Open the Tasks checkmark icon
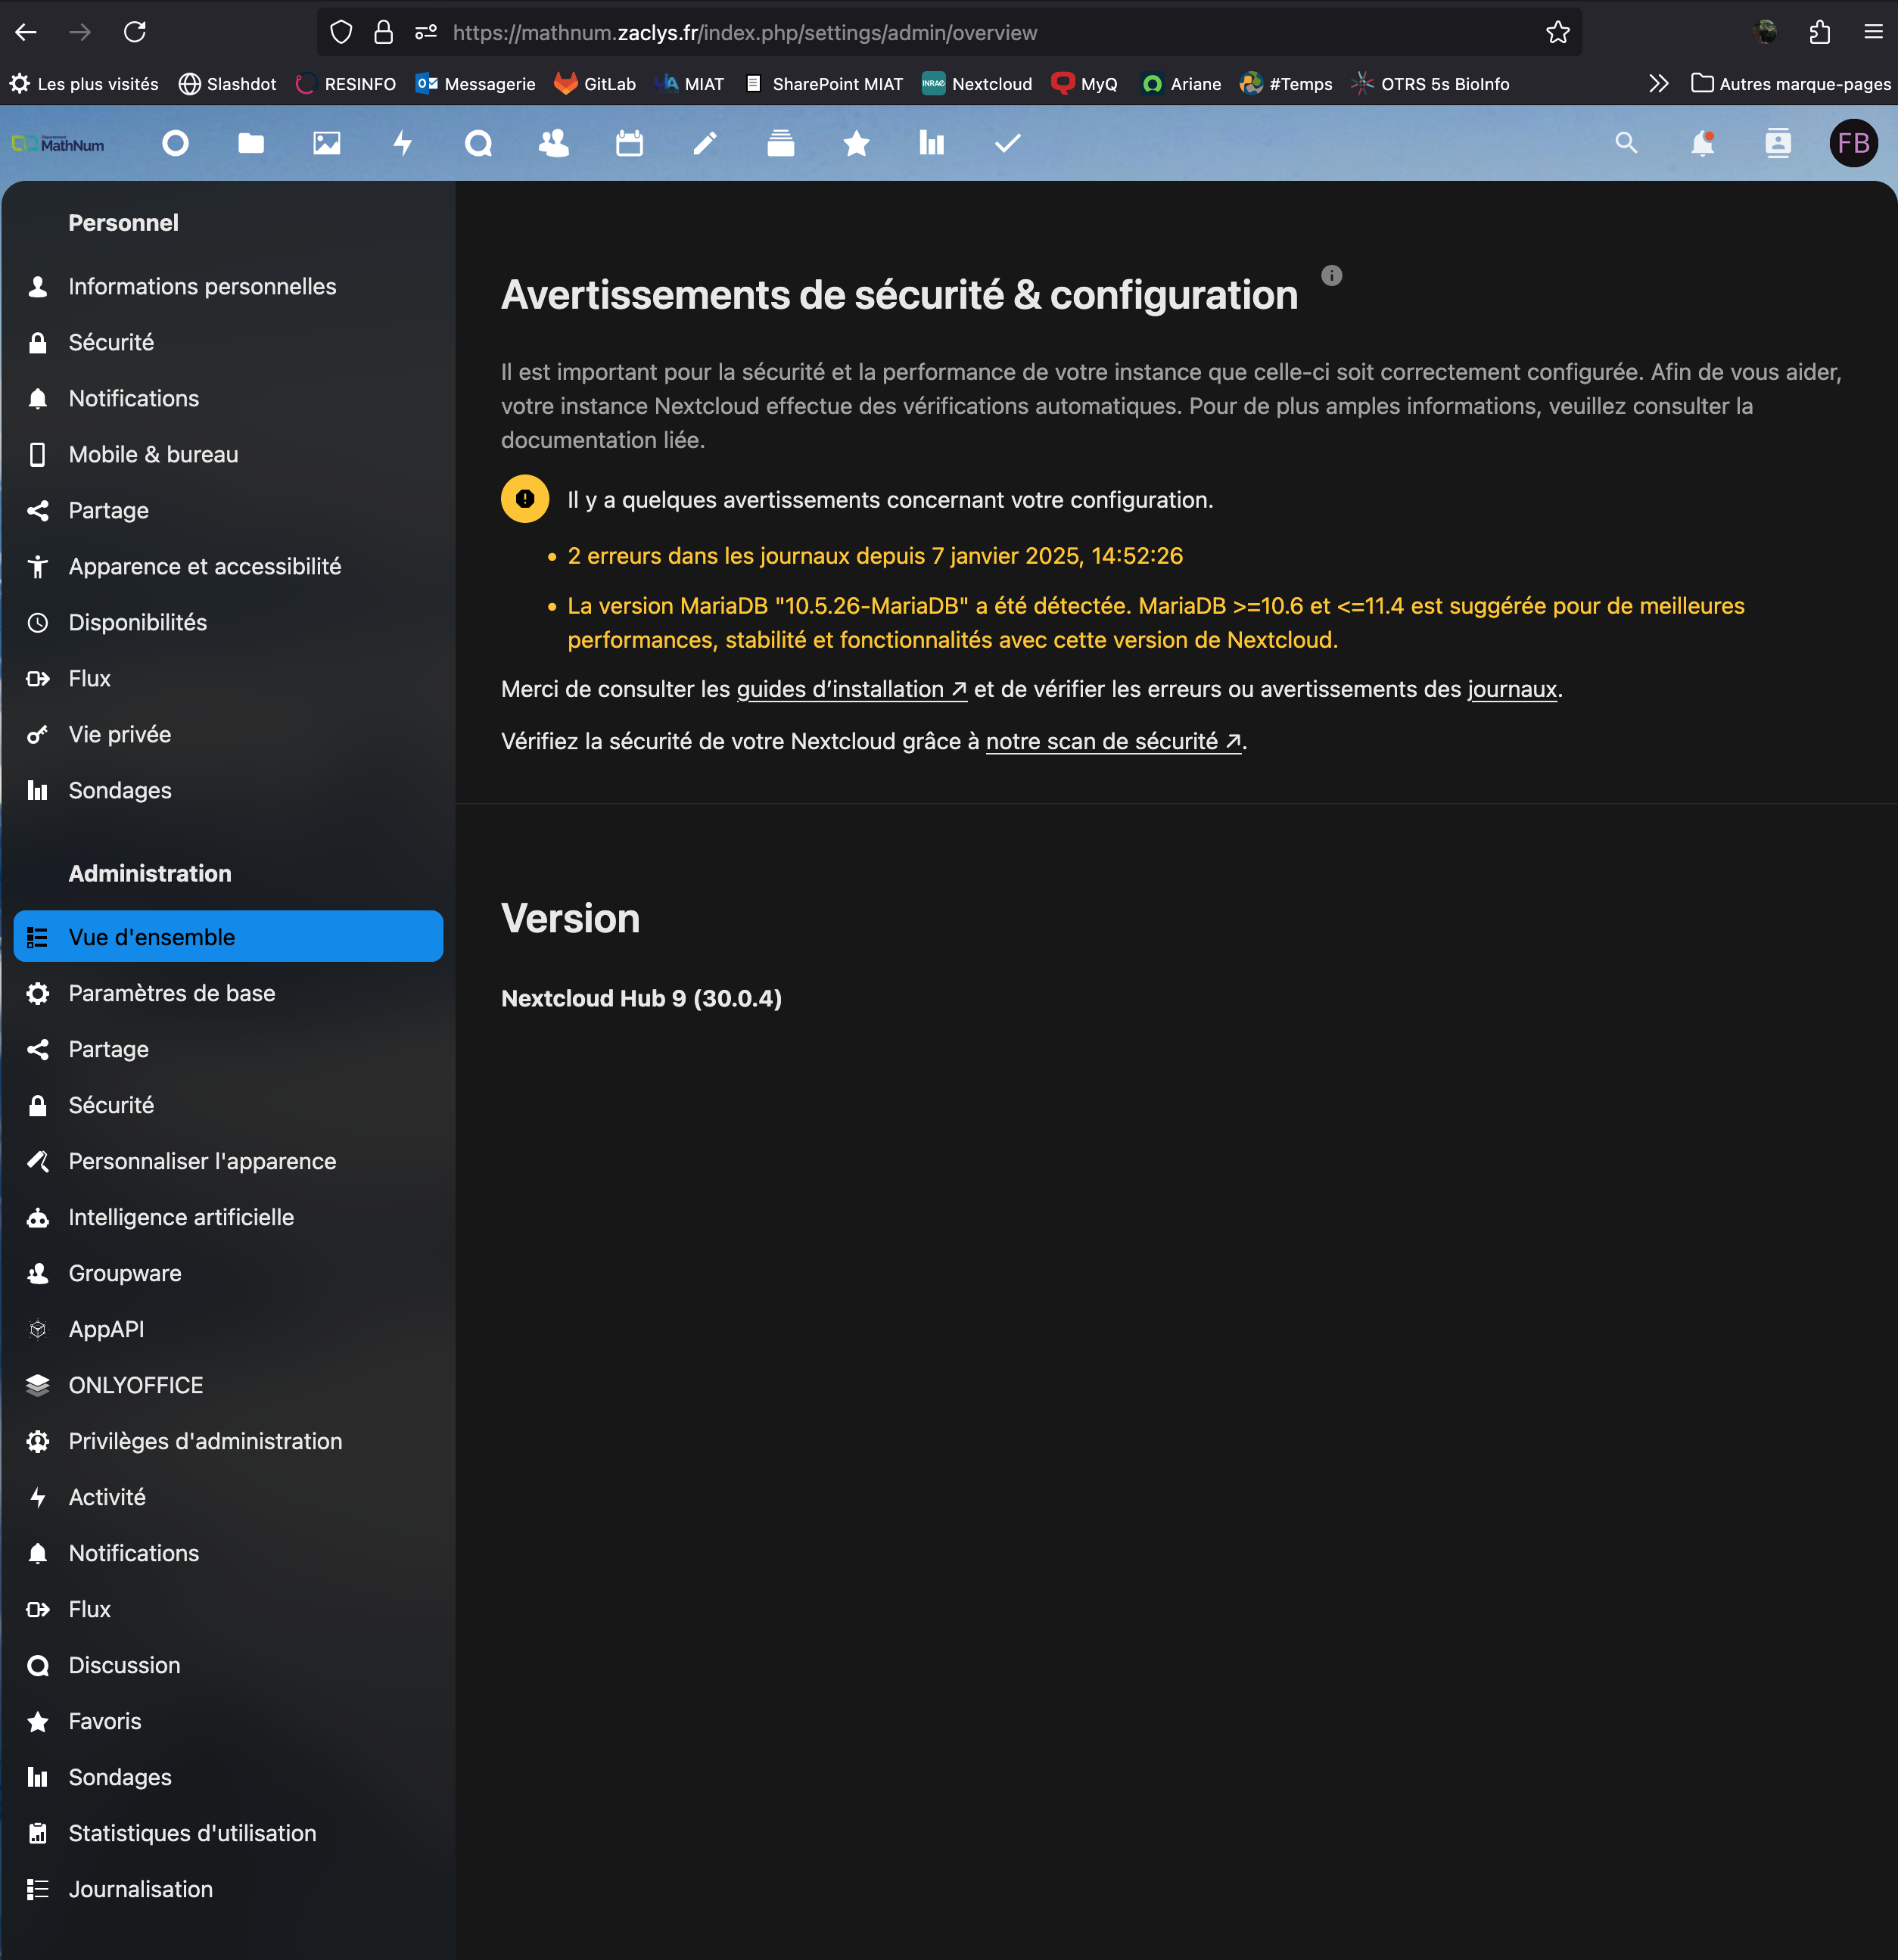 (1007, 144)
